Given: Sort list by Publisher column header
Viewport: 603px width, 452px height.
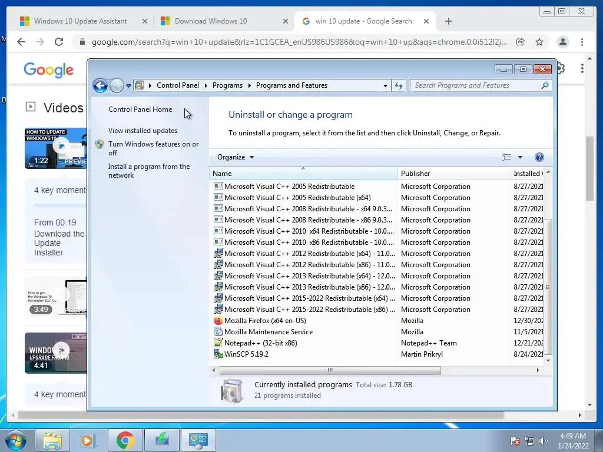Looking at the screenshot, I should (x=453, y=174).
